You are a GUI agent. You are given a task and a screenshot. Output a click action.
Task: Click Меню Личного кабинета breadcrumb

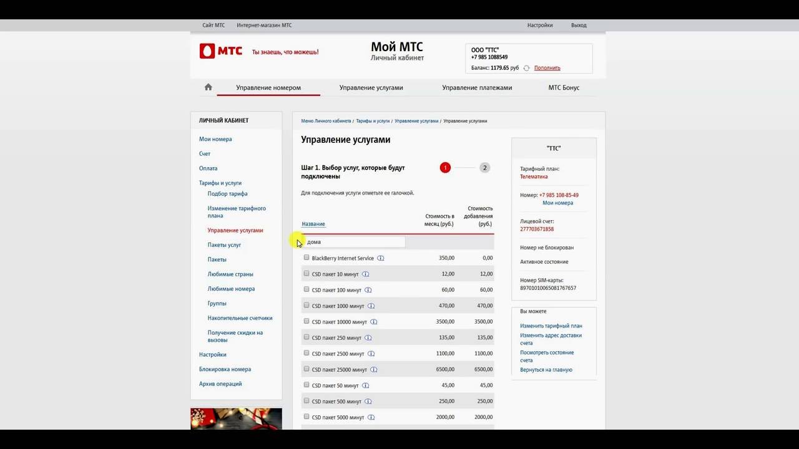326,121
